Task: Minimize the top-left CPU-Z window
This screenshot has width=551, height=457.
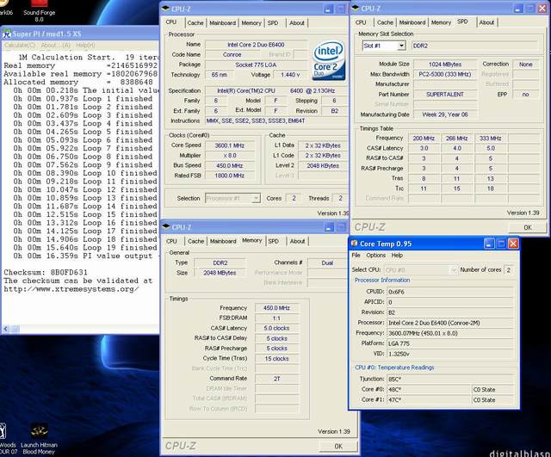Action: point(328,9)
